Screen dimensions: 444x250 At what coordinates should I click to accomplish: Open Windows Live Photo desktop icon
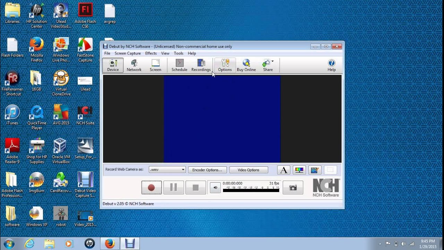(x=61, y=50)
